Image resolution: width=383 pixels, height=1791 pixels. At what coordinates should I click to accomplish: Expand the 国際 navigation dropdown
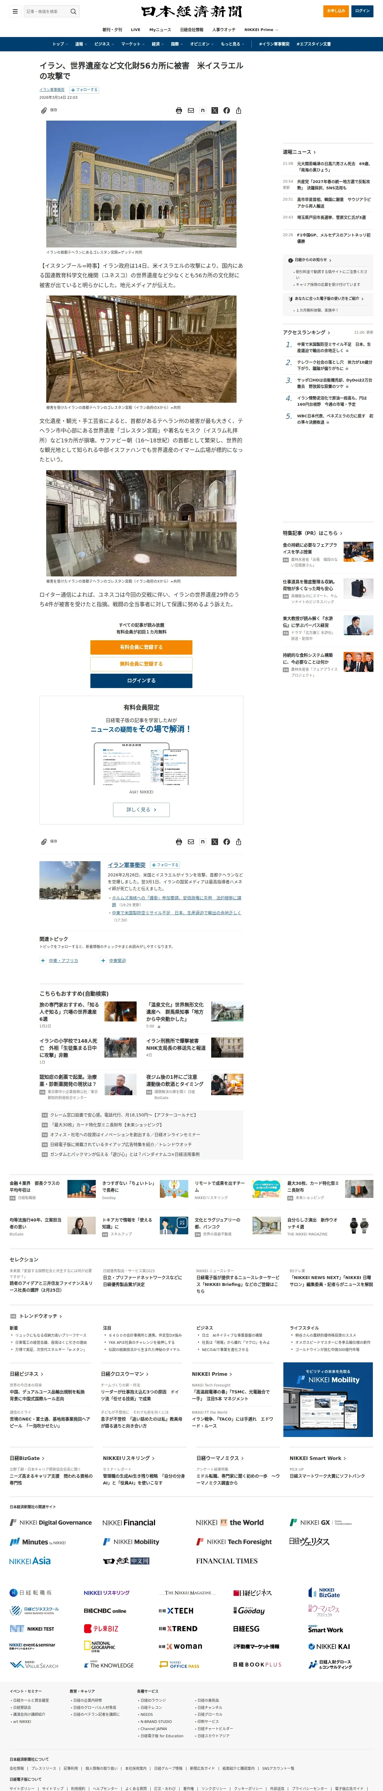177,44
